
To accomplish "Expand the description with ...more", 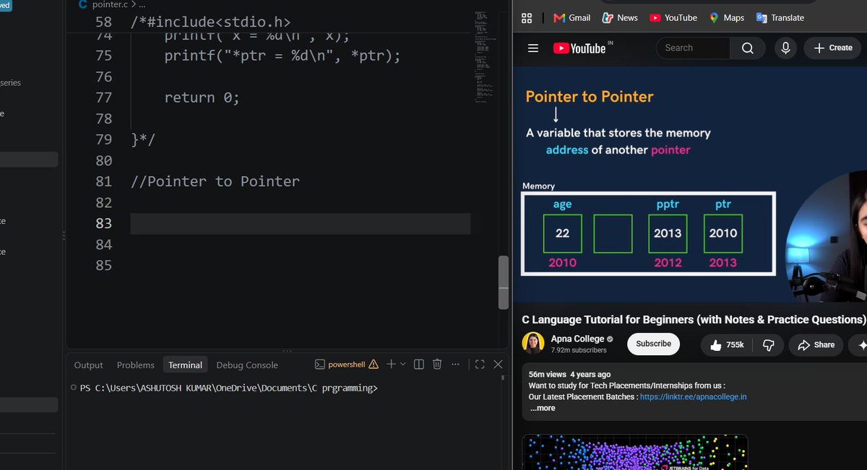I will pos(543,408).
